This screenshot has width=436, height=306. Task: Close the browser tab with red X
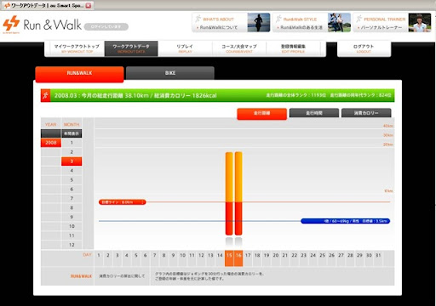[x=89, y=5]
